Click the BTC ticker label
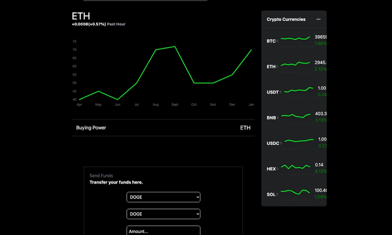 coord(271,41)
